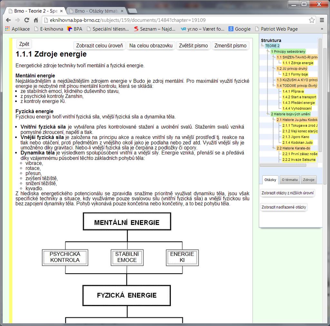Open the Seznam – Najd... bookmark
The image size is (330, 326).
tap(155, 29)
